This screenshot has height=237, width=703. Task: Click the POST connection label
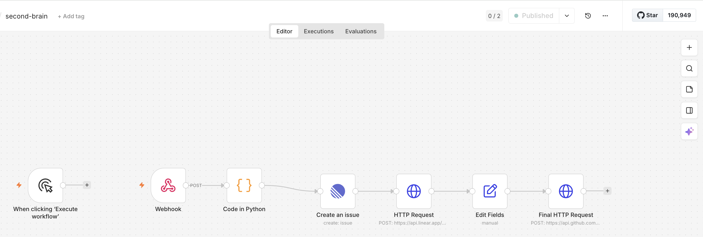pos(196,185)
